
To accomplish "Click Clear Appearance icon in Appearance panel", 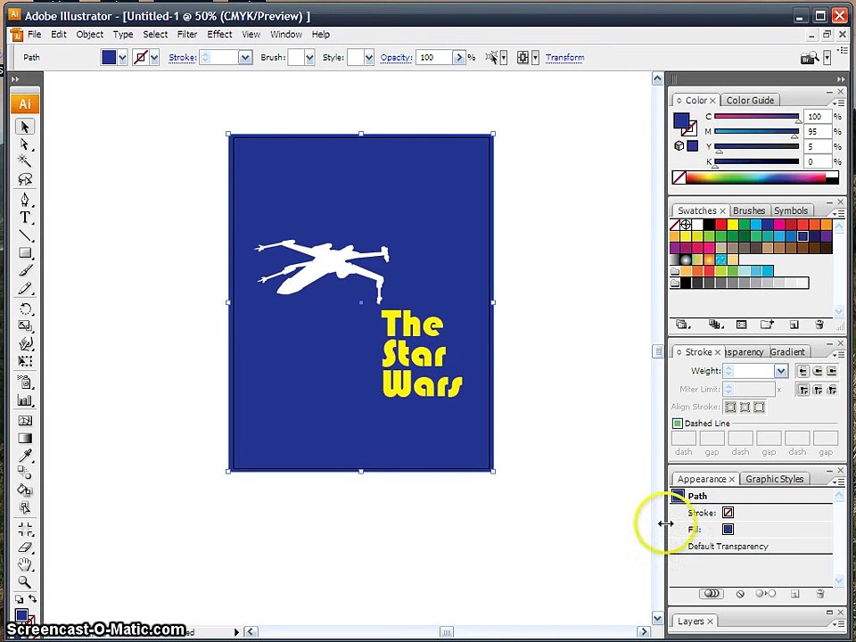I will (x=740, y=594).
